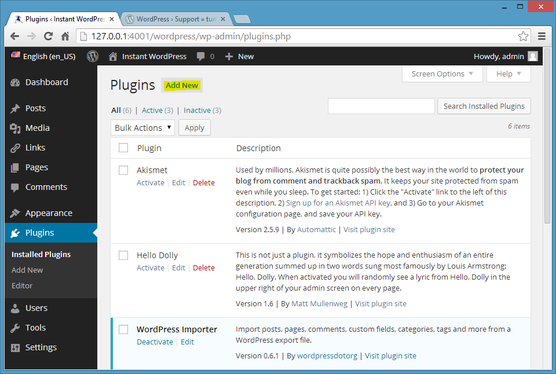Click the Add New plugins button
Viewport: 556px width, 374px height.
coord(181,85)
